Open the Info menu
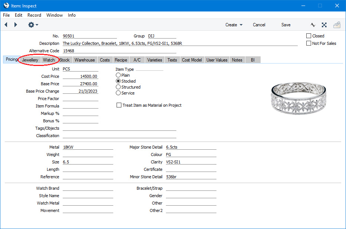This screenshot has height=229, width=346. (72, 15)
